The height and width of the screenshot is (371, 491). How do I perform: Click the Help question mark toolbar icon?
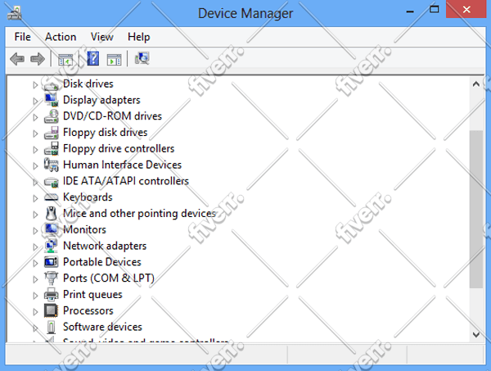pos(93,59)
